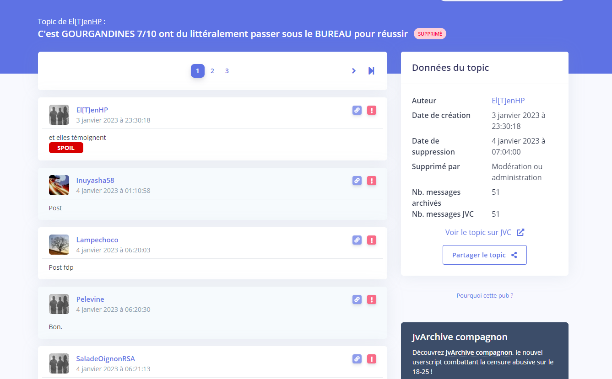612x379 pixels.
Task: Click timestamp 4 janvier 2023 à 06:20:30
Action: pos(113,310)
